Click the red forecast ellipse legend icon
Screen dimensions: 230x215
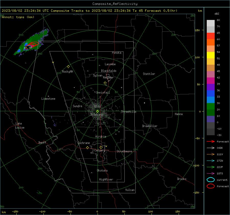point(211,186)
